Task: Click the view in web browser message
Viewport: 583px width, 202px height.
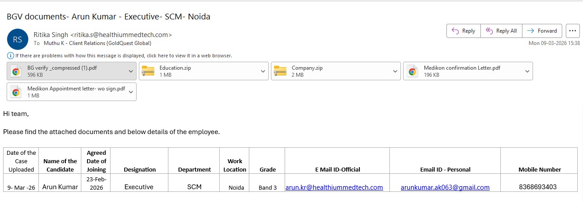Action: tap(123, 56)
